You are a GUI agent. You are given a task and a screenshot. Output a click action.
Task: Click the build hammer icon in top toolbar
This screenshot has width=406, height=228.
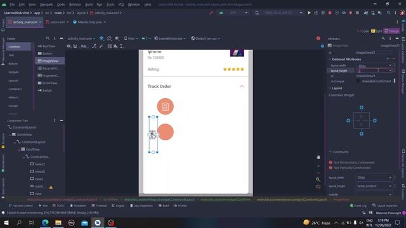point(211,13)
